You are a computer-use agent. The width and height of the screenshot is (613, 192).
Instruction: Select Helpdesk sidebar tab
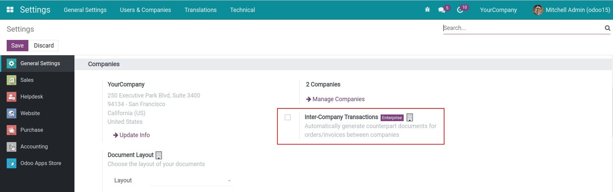tap(37, 97)
